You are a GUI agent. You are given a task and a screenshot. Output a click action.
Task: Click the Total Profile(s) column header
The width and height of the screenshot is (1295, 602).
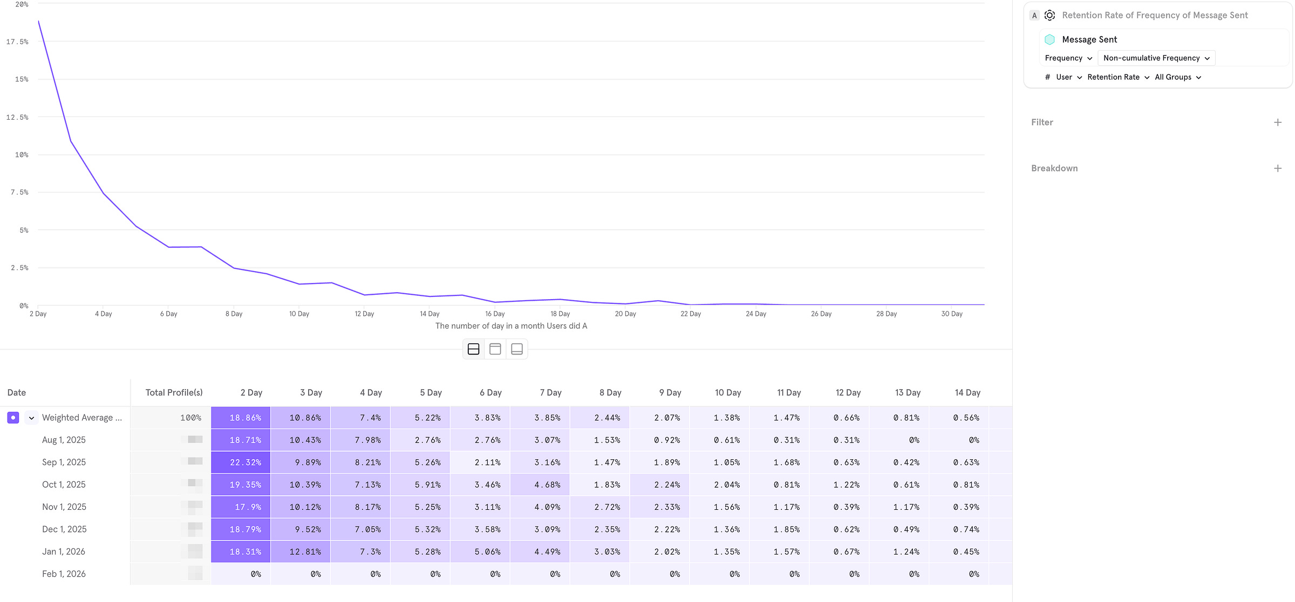(174, 392)
